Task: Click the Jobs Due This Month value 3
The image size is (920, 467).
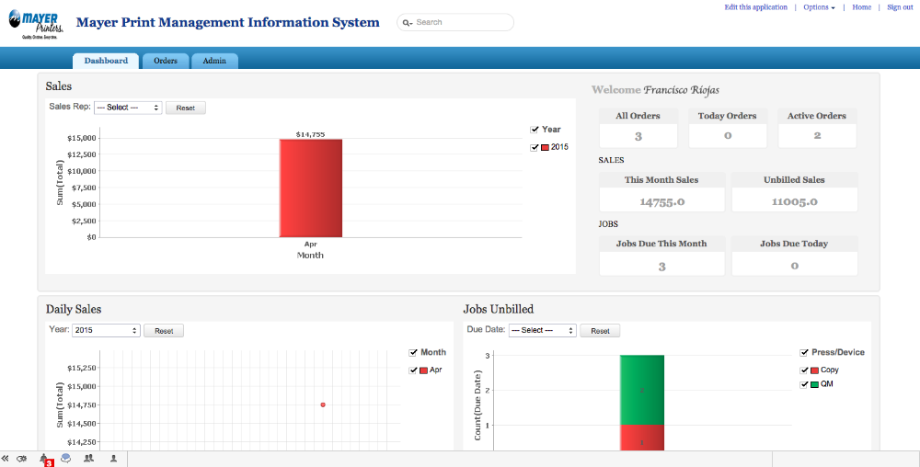Action: [x=661, y=267]
